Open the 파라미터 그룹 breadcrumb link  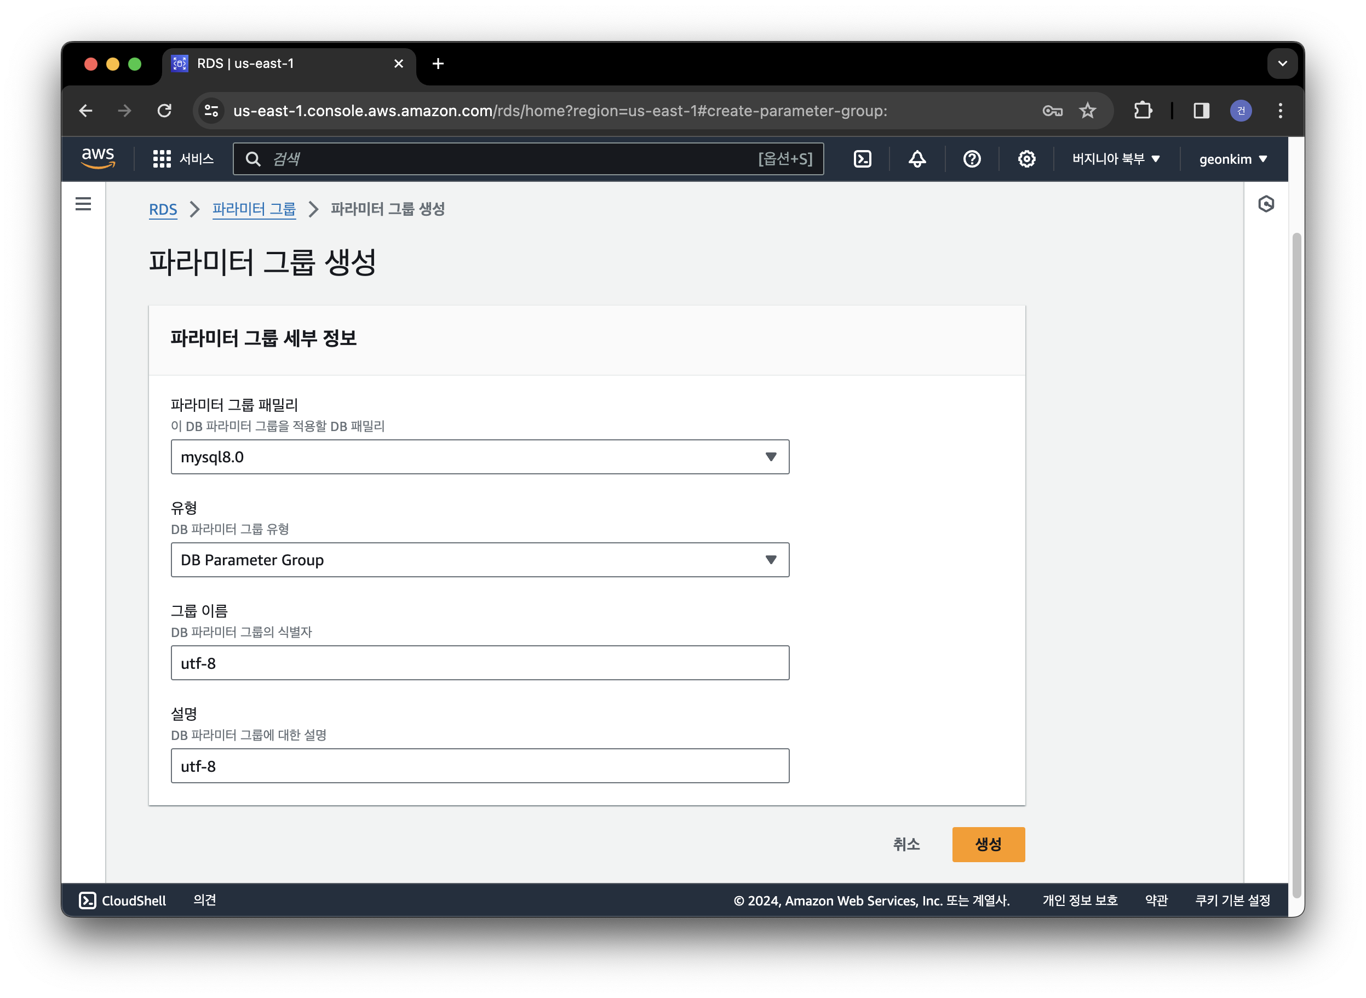(x=254, y=209)
